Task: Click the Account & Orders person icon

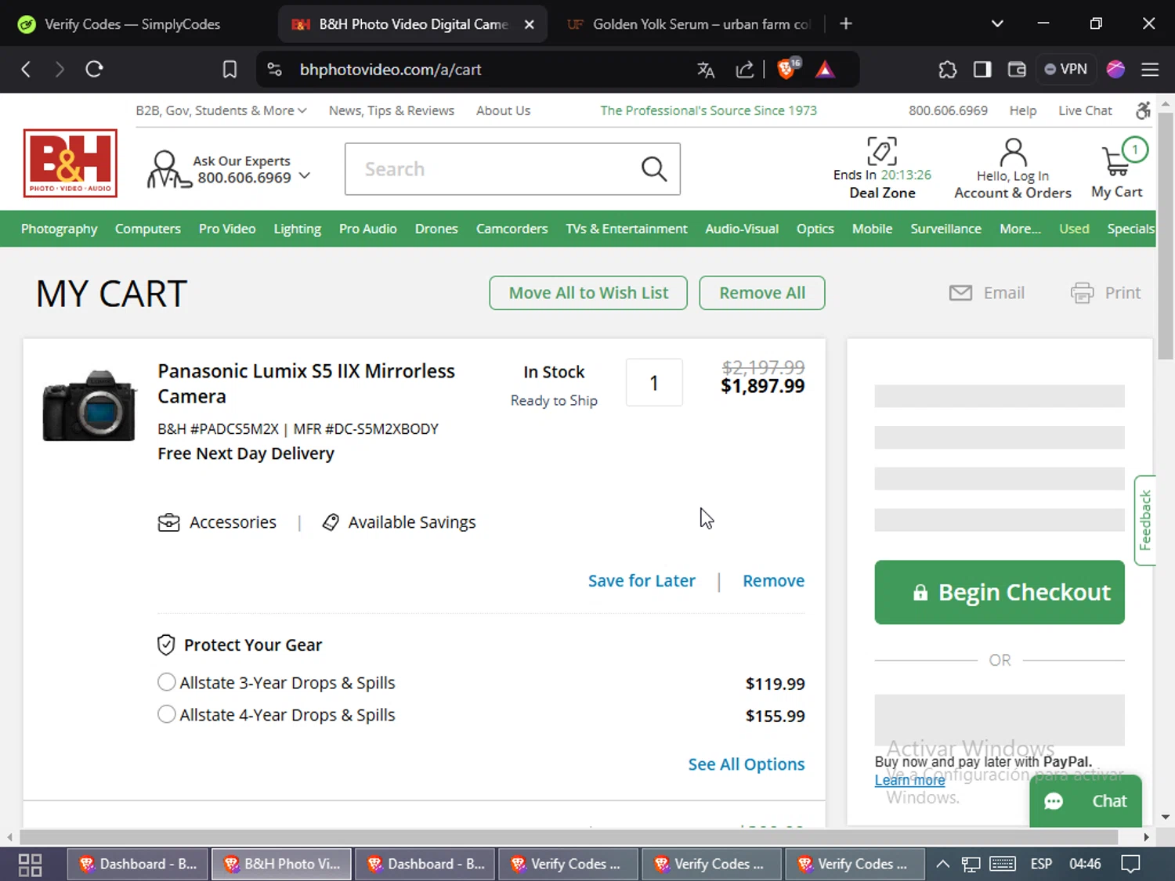Action: pyautogui.click(x=1013, y=151)
